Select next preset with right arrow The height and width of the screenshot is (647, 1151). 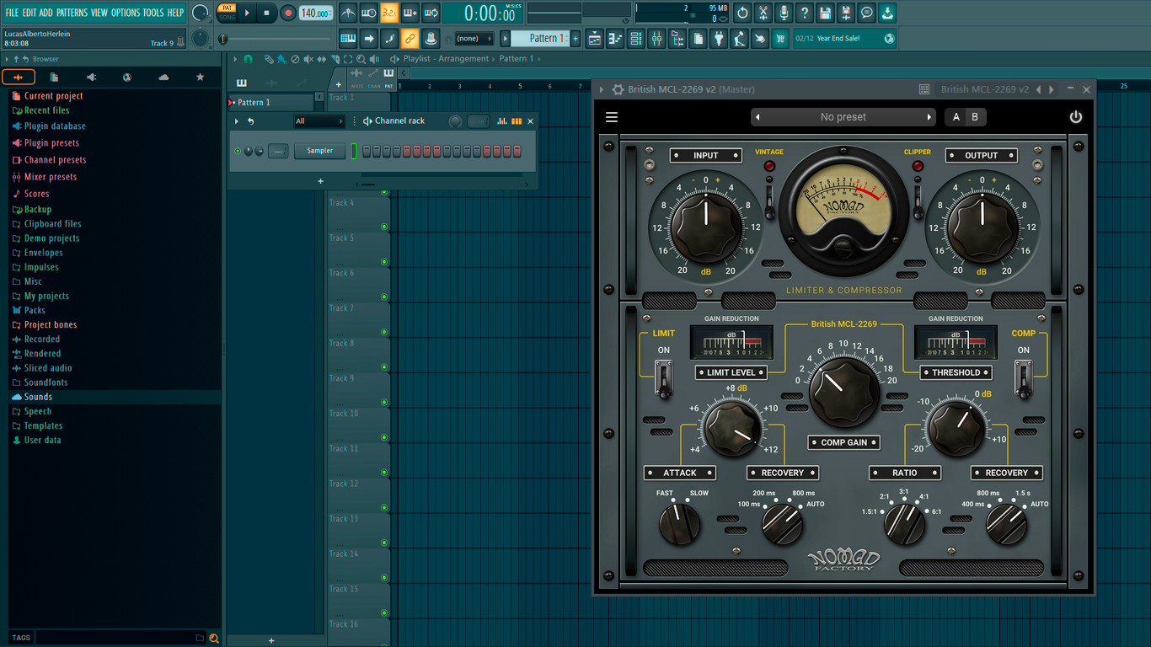[929, 117]
